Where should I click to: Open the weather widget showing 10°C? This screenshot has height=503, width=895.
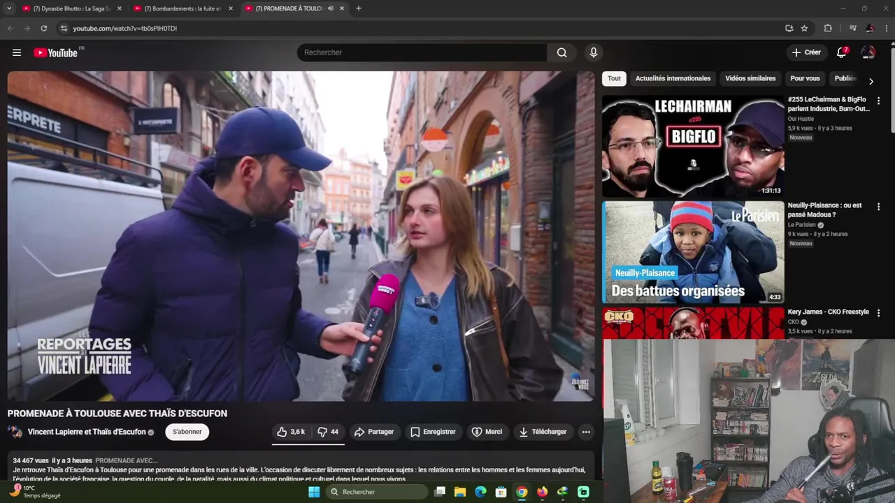point(35,492)
